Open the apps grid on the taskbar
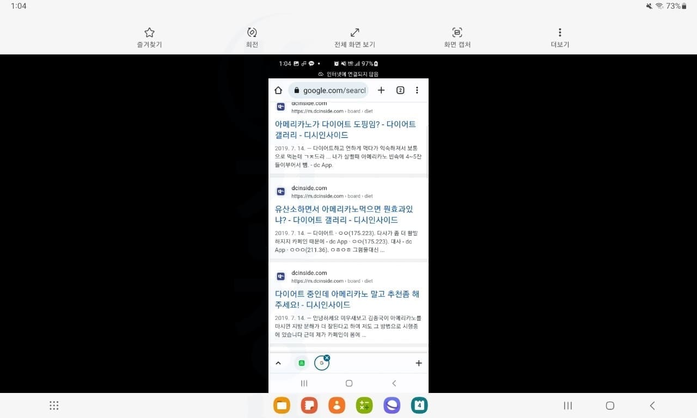Image resolution: width=697 pixels, height=418 pixels. (54, 405)
